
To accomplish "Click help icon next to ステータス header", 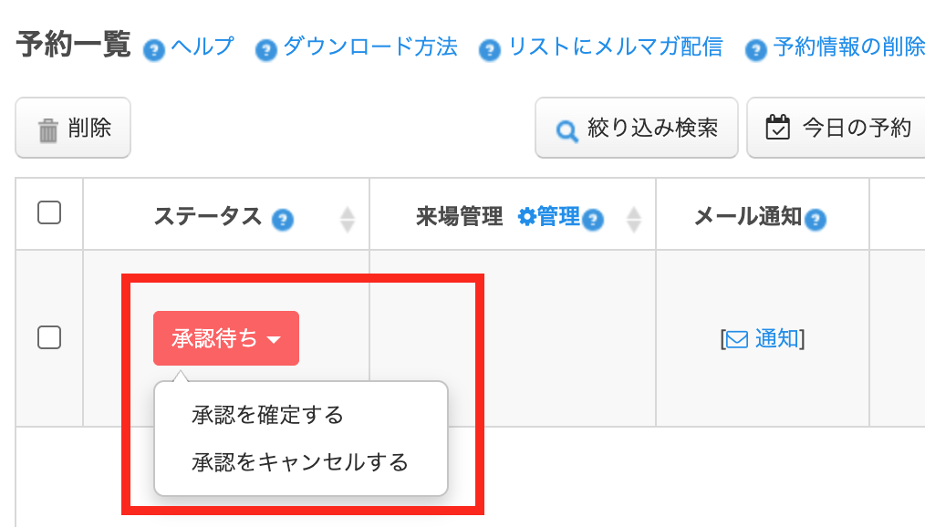I will tap(283, 220).
